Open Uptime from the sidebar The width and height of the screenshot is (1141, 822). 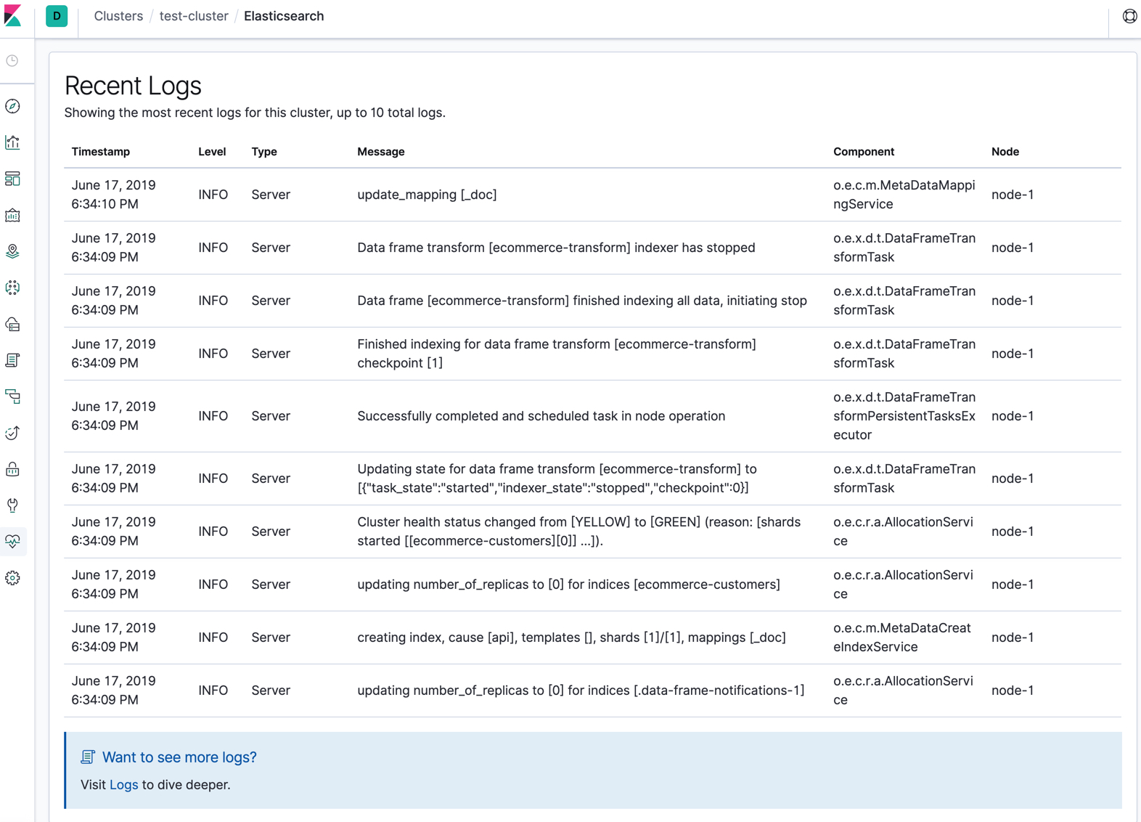pyautogui.click(x=13, y=433)
